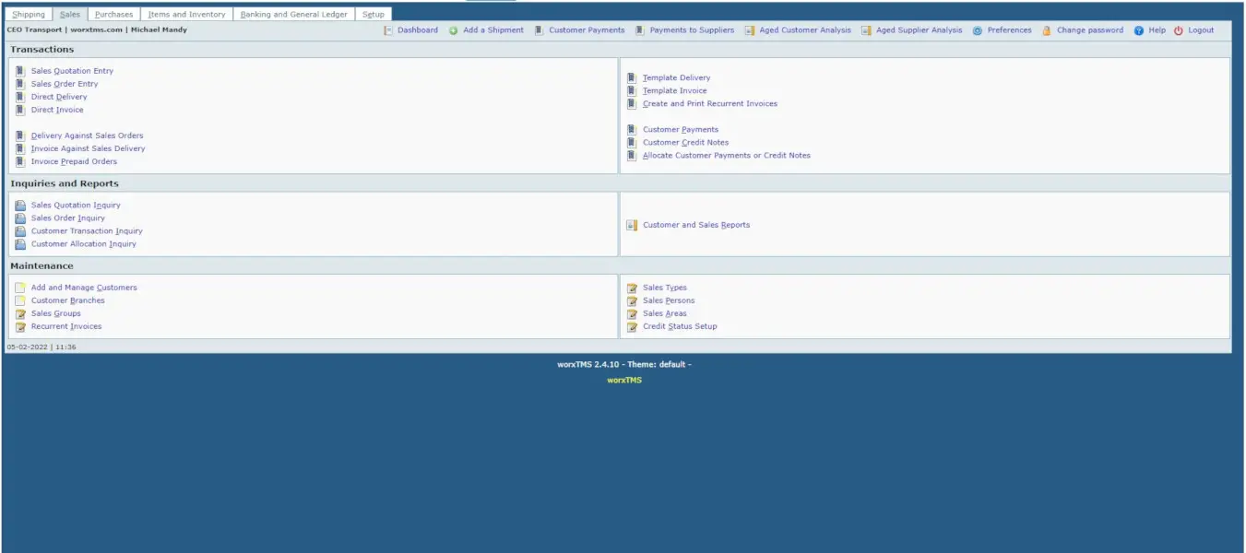The image size is (1246, 553).
Task: Click Create and Print Recurrent Invoices
Action: (x=710, y=103)
